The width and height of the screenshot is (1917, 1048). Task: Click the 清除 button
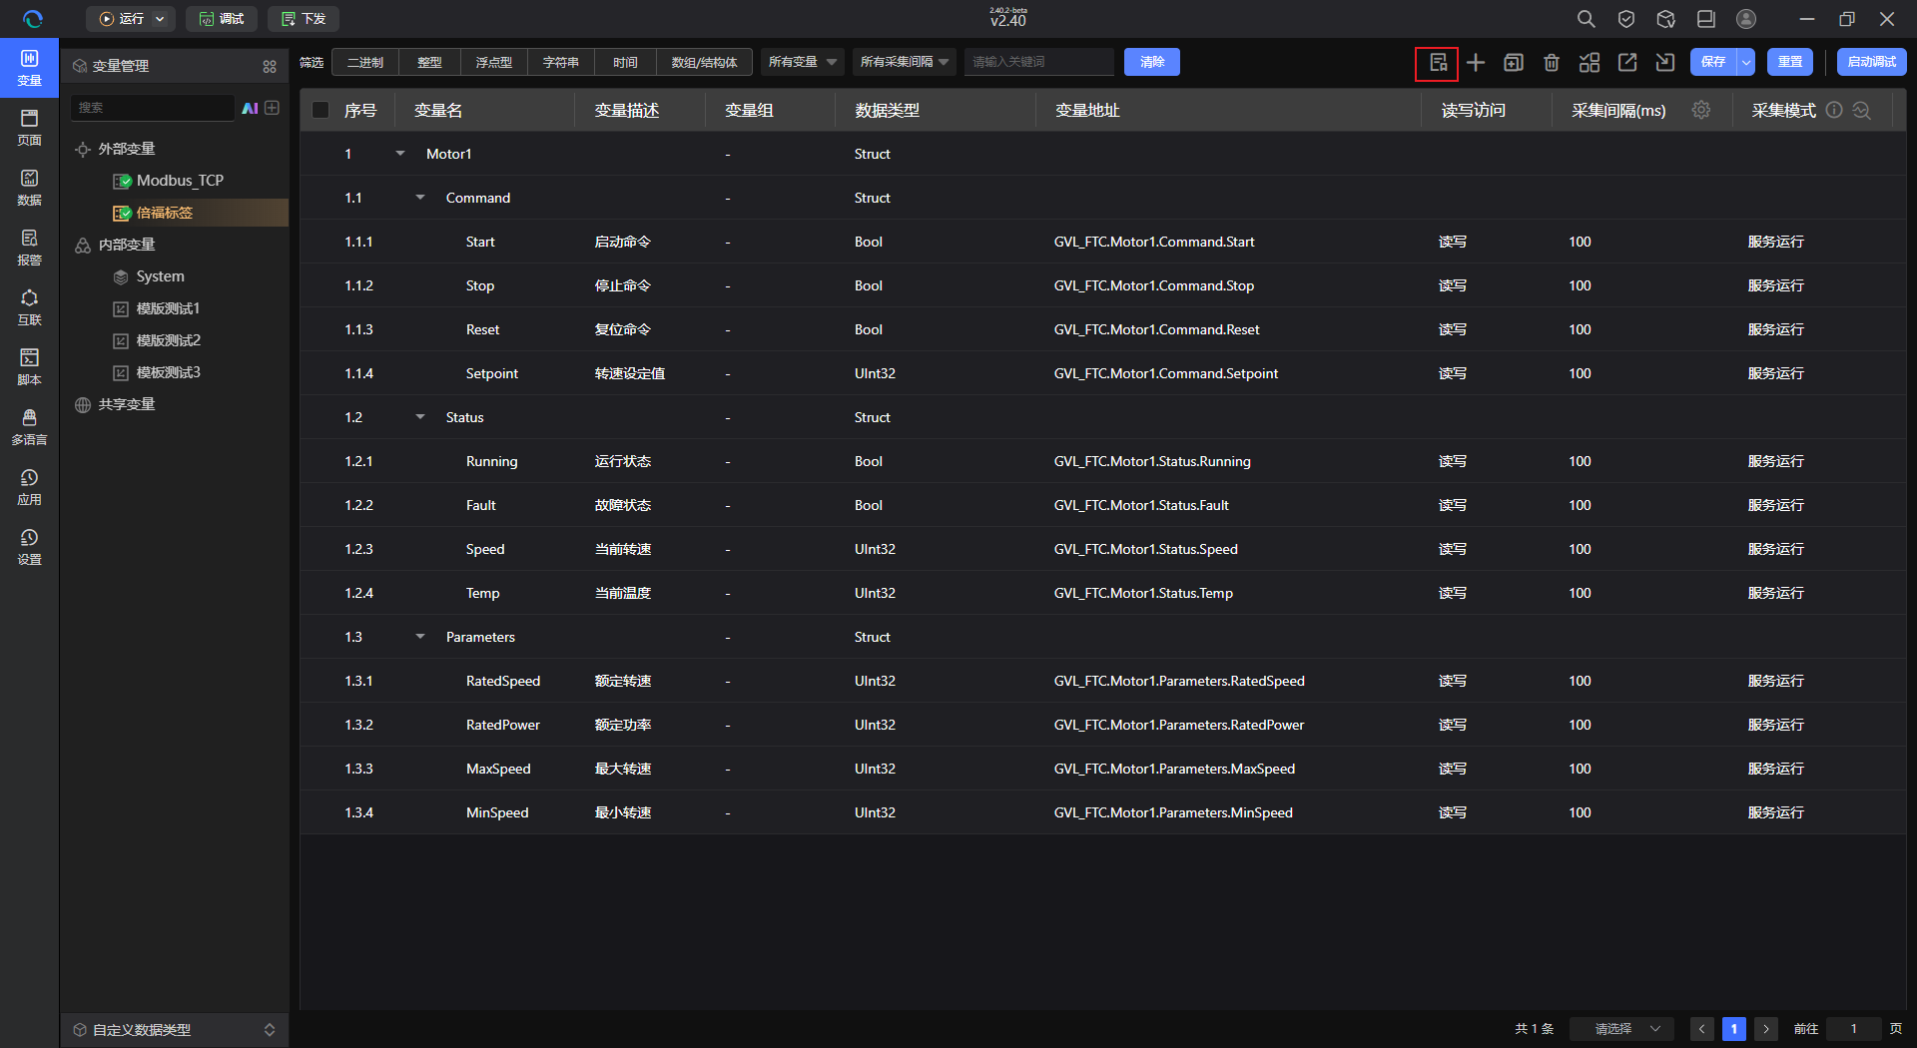(x=1152, y=62)
